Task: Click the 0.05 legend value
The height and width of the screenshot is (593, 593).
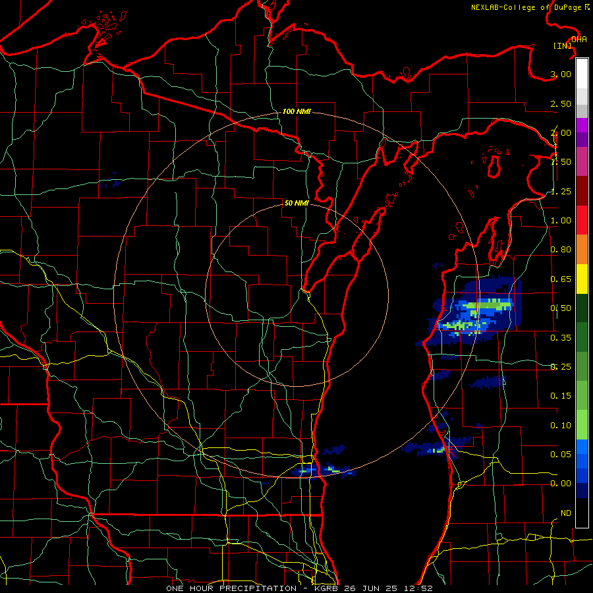Action: [x=561, y=455]
